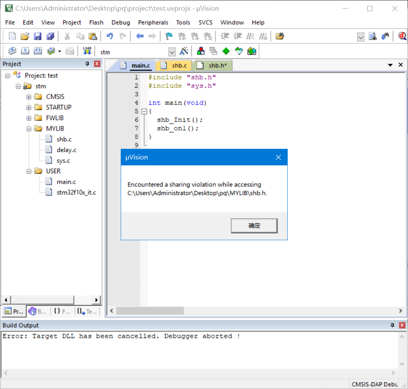Screen dimensions: 408x389
Task: Click the Unindent selection icon
Action: pyautogui.click(x=238, y=36)
